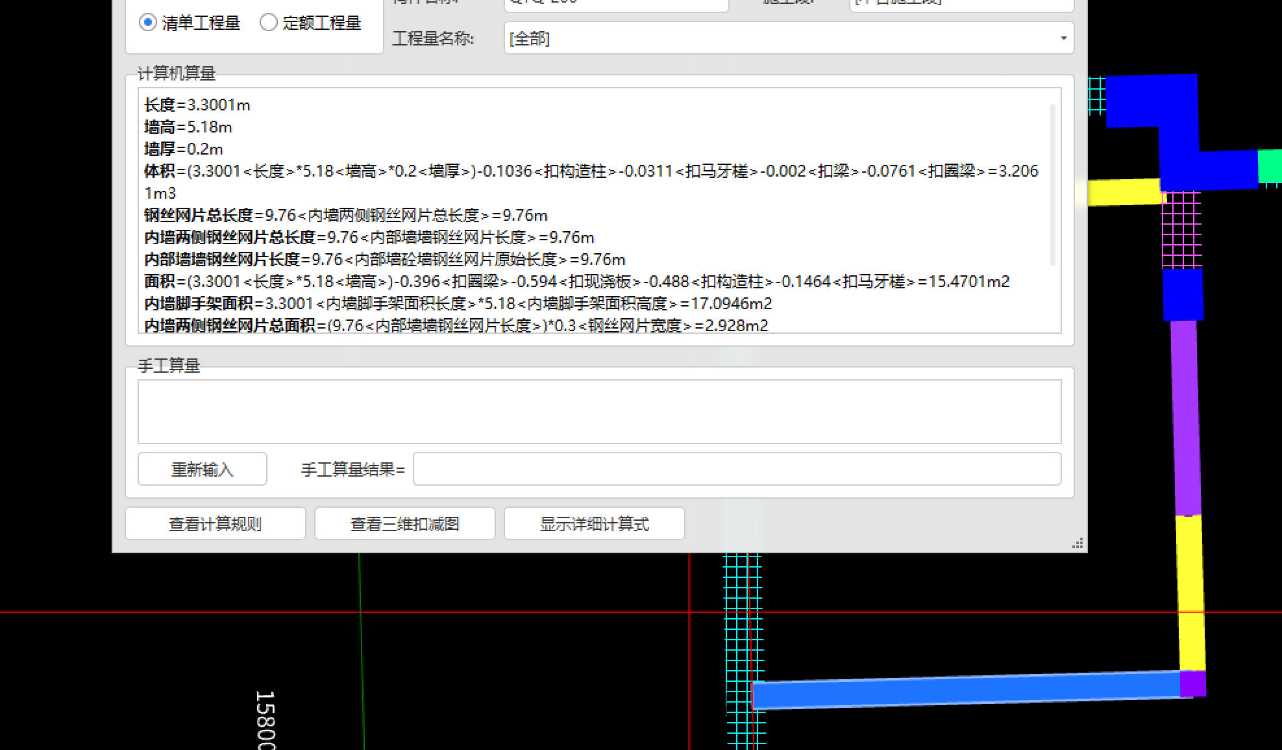Click the 计算机算量 group title
The width and height of the screenshot is (1282, 750).
177,73
